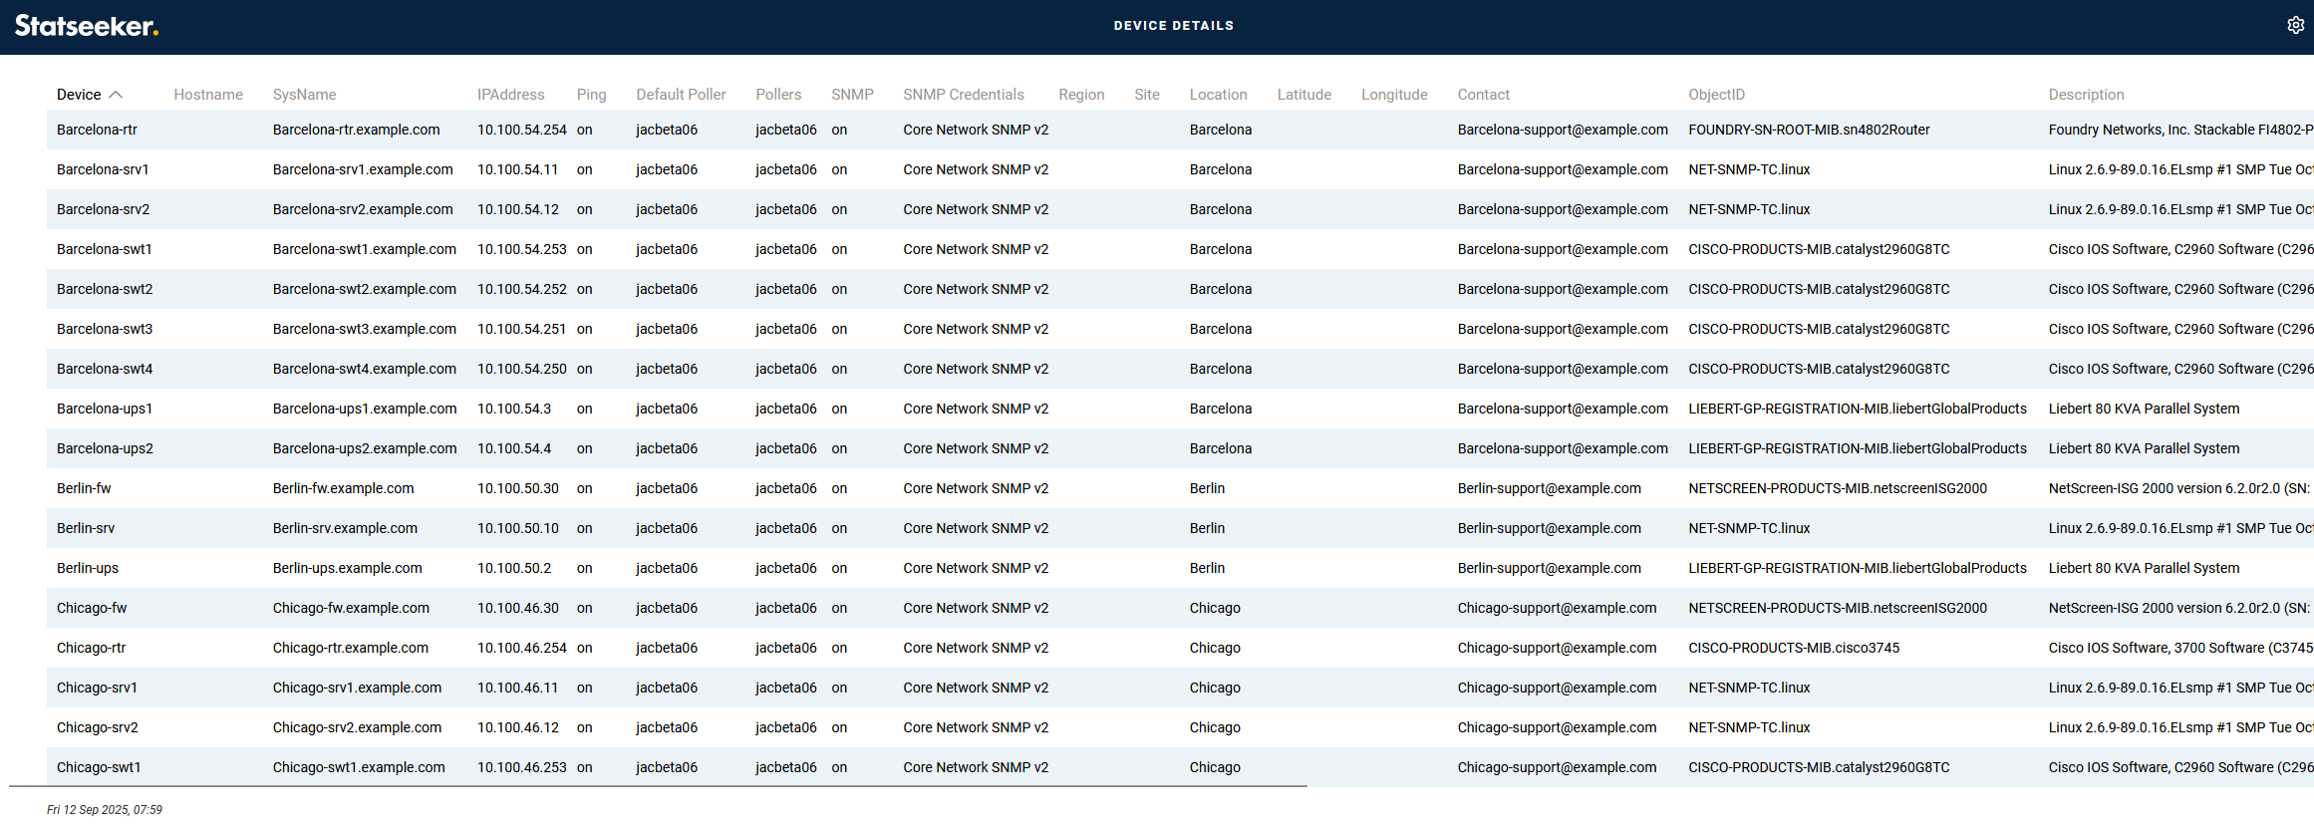Click the Default Poller column header

pos(681,95)
